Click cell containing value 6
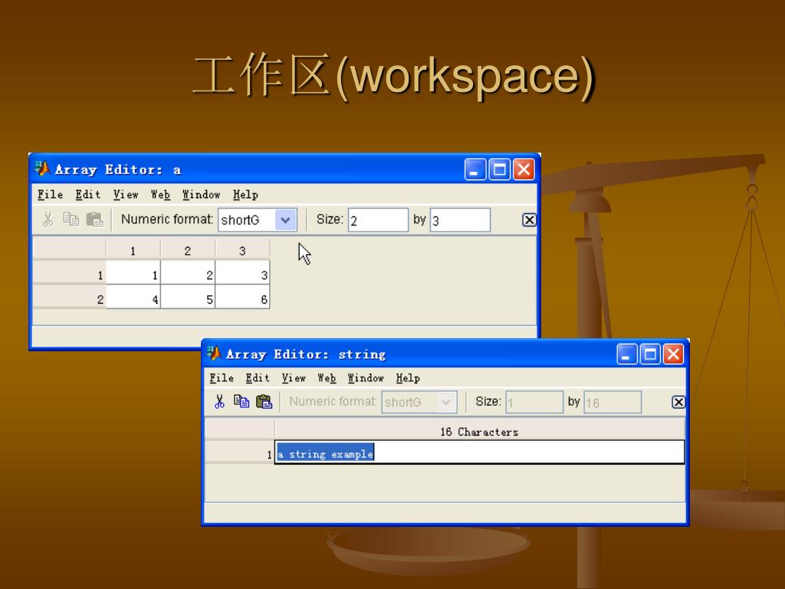 coord(242,298)
